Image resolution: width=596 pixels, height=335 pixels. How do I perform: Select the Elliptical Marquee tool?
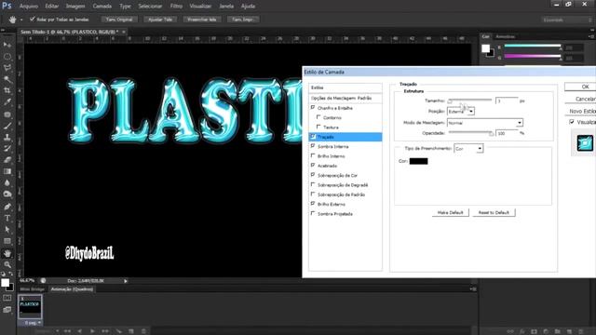7,57
